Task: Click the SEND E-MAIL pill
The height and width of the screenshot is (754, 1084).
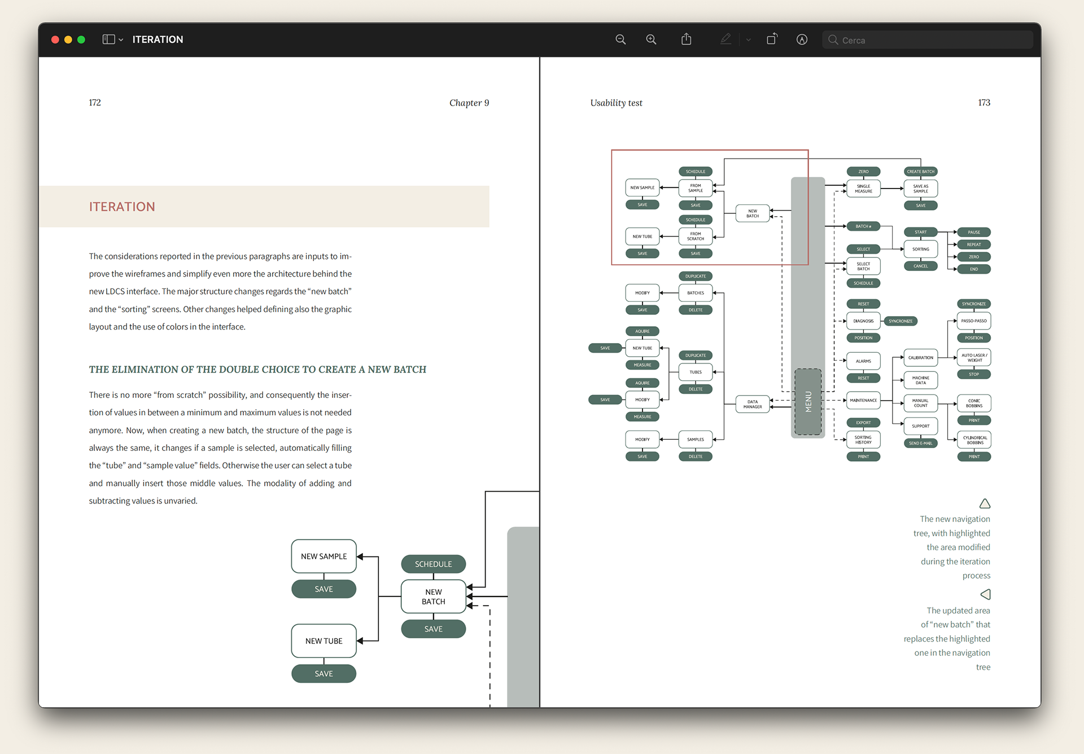Action: [x=921, y=443]
